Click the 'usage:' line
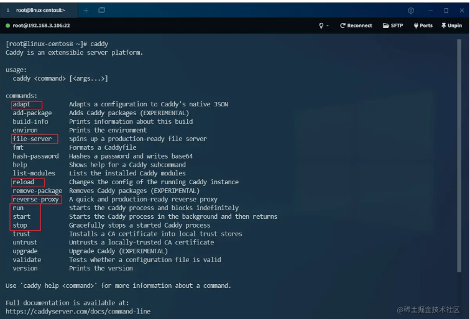Image resolution: width=470 pixels, height=319 pixels. (16, 70)
